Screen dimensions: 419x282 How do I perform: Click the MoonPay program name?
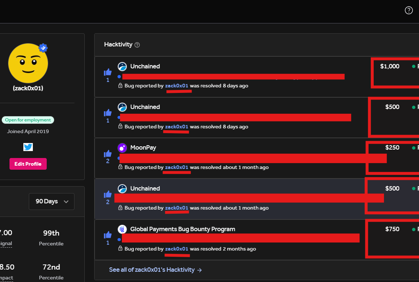pos(143,147)
